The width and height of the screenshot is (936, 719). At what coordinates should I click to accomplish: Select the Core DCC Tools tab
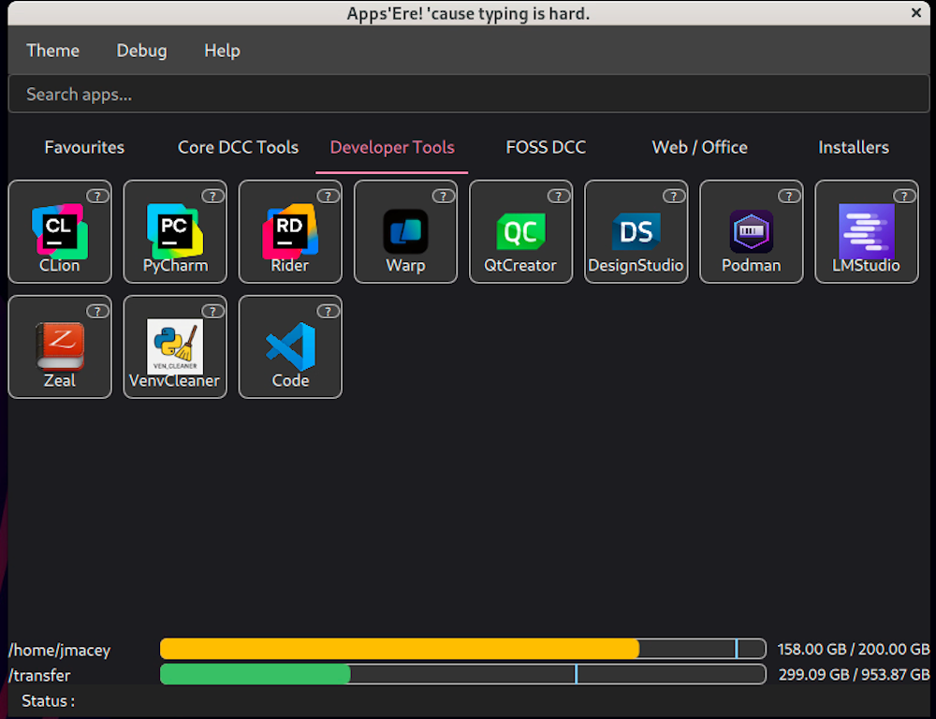point(238,147)
